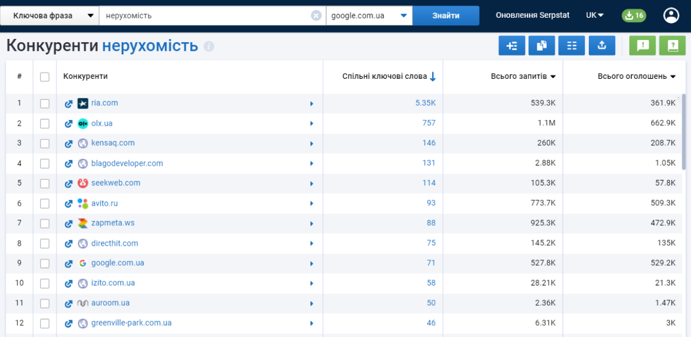Open the blagodeveloper.com competitor link
The height and width of the screenshot is (337, 691).
click(x=127, y=163)
